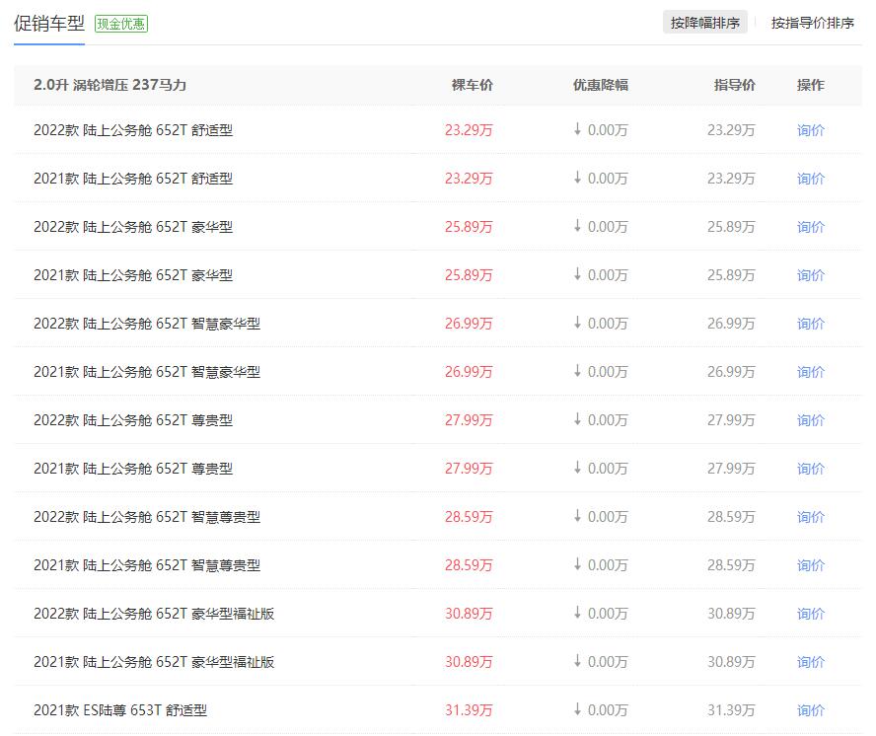Click the 2.0升 涡轮增压 237马力 group header
The width and height of the screenshot is (876, 736).
[x=110, y=85]
